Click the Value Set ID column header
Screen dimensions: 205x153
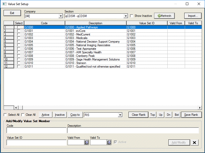147,23
